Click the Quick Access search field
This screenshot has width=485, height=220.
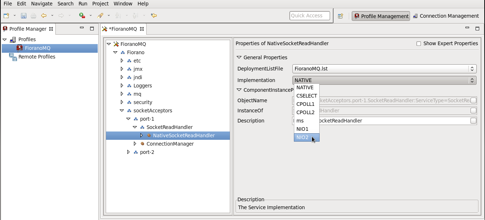tap(309, 16)
